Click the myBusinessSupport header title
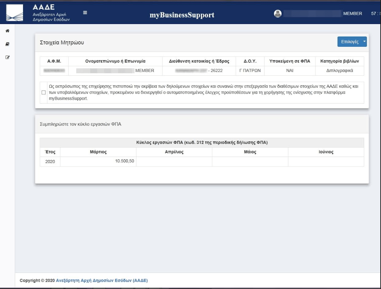 click(182, 15)
